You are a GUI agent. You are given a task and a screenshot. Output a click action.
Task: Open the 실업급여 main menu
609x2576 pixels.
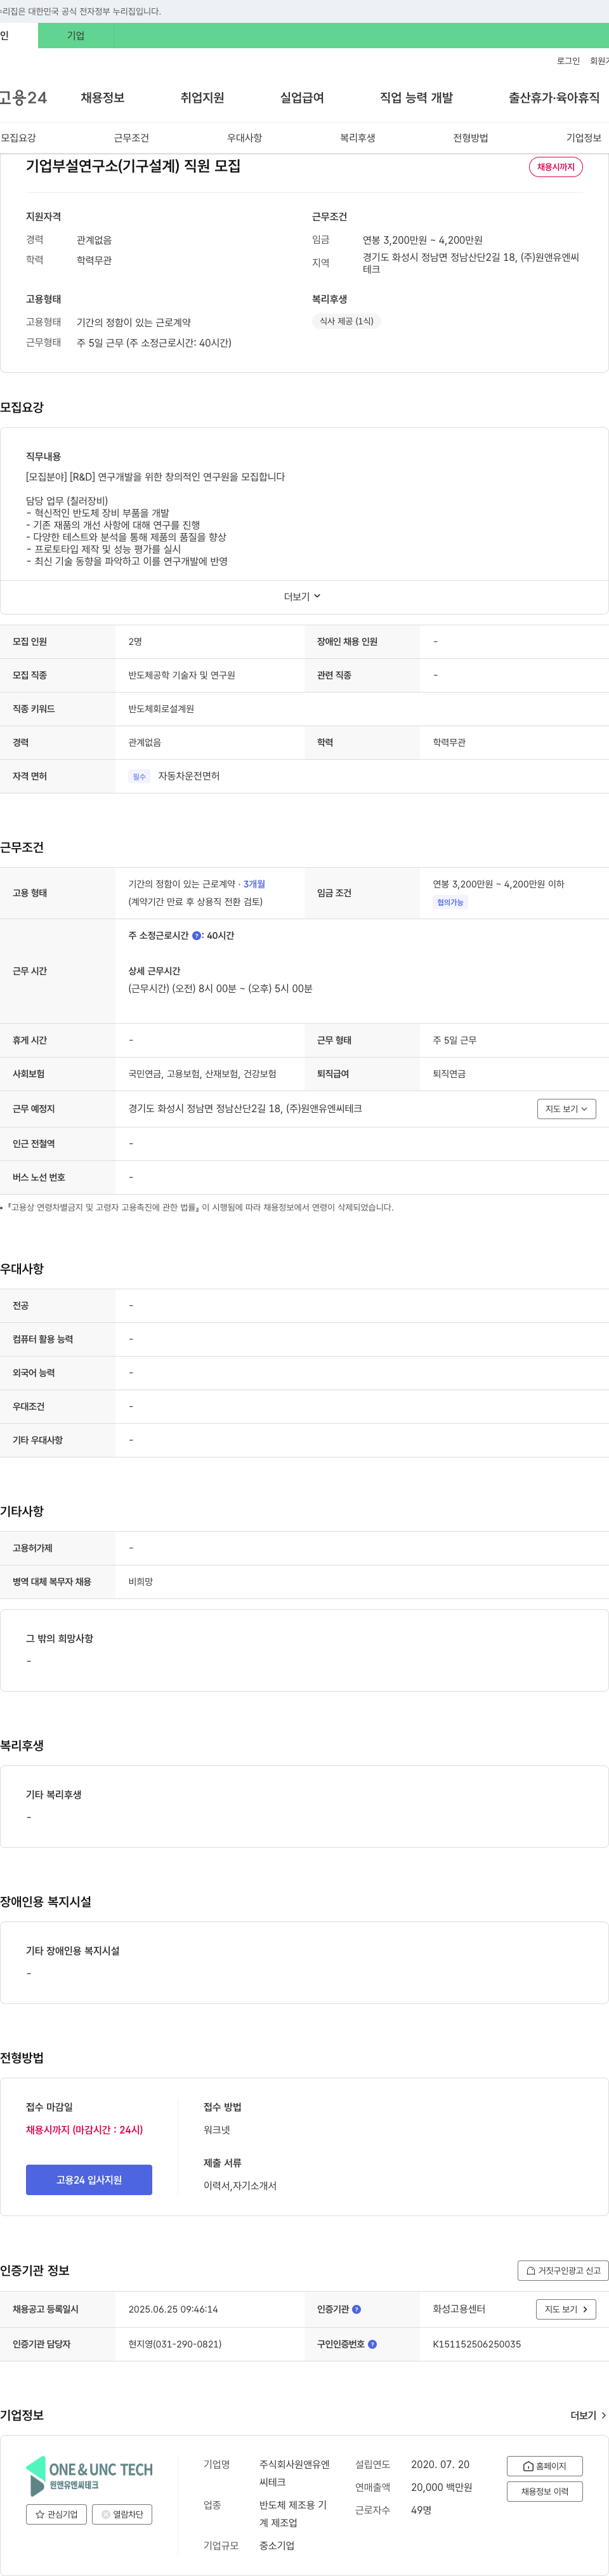[302, 98]
